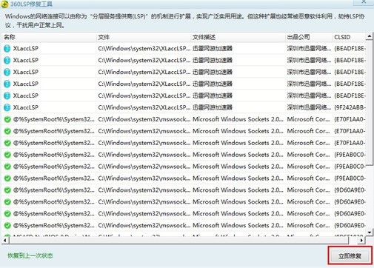This screenshot has height=268, width=374.
Task: Click the 恢复到上一次状态 link
Action: coord(30,255)
